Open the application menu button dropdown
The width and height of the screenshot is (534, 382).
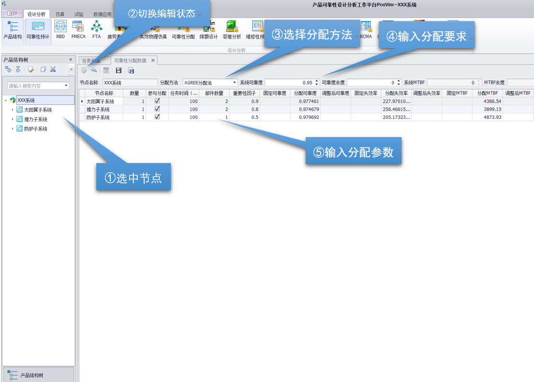(x=12, y=13)
